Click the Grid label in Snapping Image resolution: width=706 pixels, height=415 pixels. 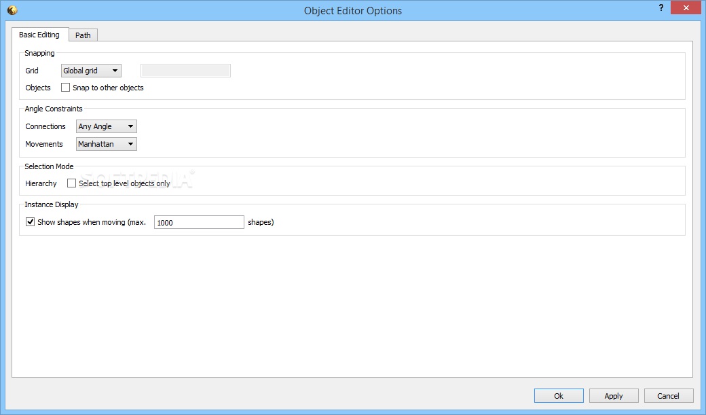[x=32, y=71]
